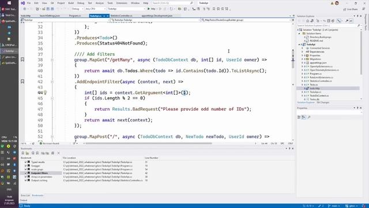
Task: Click the notification warning icon in title bar
Action: coord(332,3)
